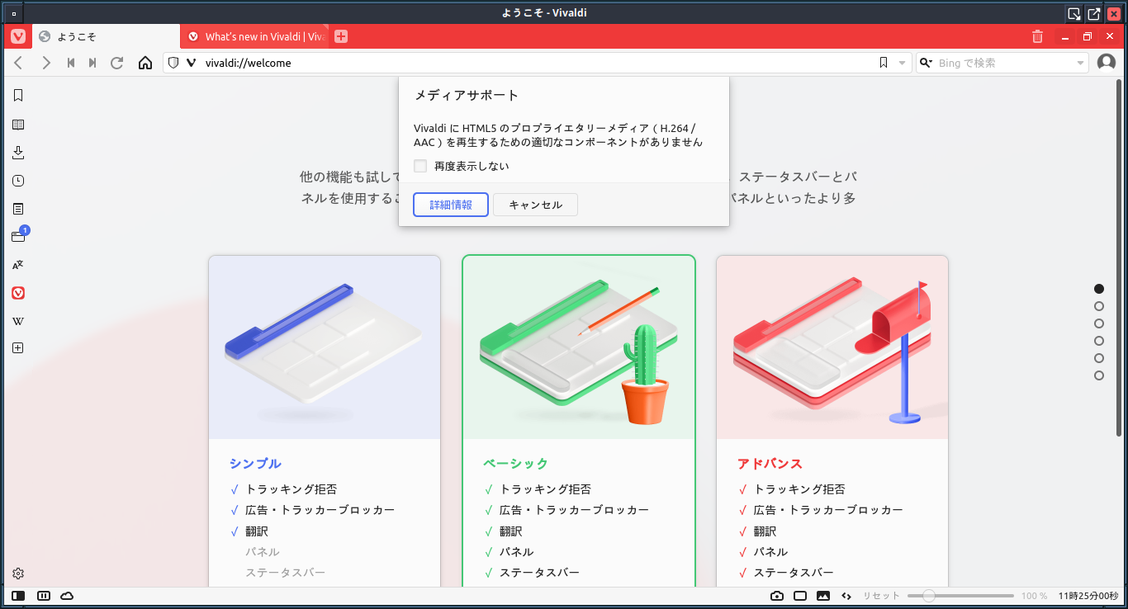Toggle the side panel visibility
Image resolution: width=1128 pixels, height=609 pixels.
click(18, 596)
